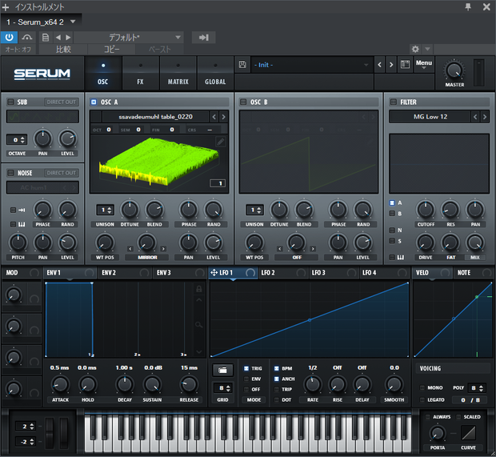Click the save preset floppy disk icon
496x457 pixels.
click(x=242, y=65)
